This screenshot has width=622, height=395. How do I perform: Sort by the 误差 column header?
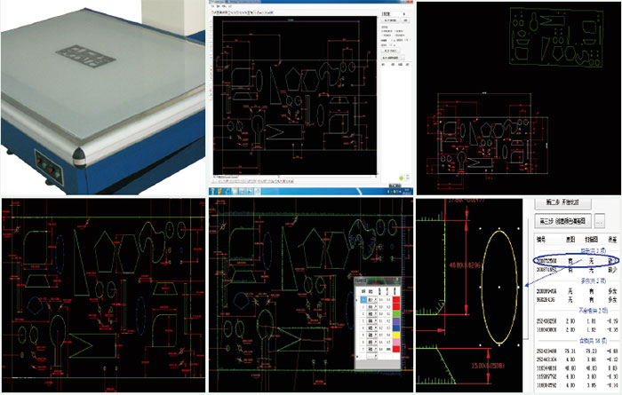(x=611, y=240)
